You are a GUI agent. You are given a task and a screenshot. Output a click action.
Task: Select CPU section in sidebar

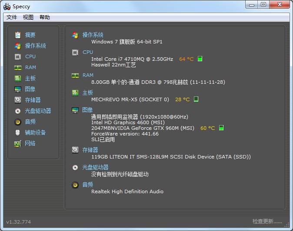tap(30, 56)
